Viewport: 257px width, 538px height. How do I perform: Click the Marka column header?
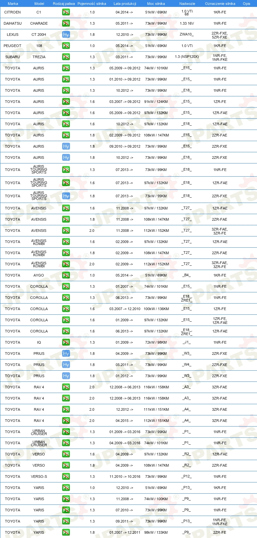coord(13,4)
